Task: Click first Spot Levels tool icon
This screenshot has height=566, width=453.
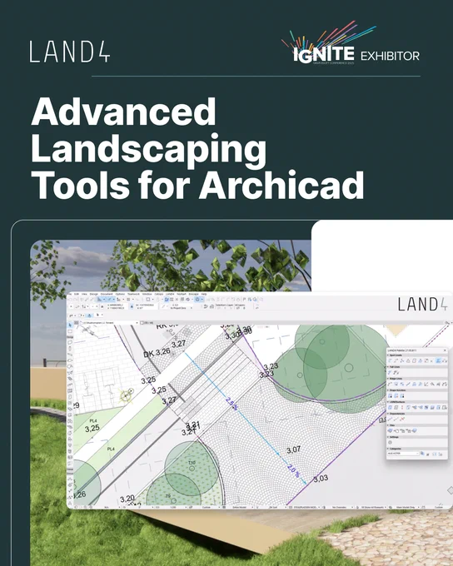Action: (x=390, y=360)
